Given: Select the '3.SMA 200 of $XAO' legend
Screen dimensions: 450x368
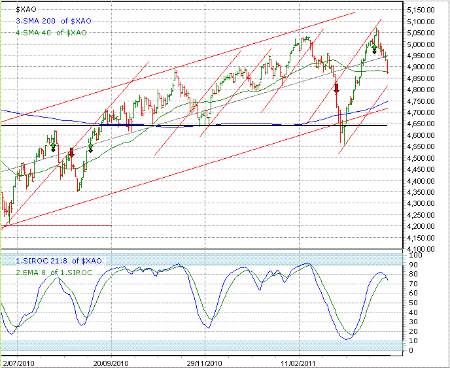Looking at the screenshot, I should [54, 21].
